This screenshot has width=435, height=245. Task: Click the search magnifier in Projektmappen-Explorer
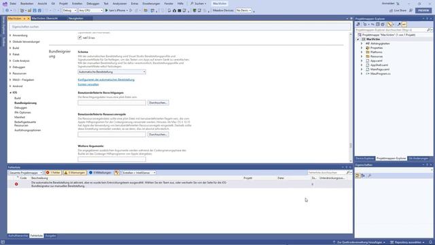tap(429, 30)
